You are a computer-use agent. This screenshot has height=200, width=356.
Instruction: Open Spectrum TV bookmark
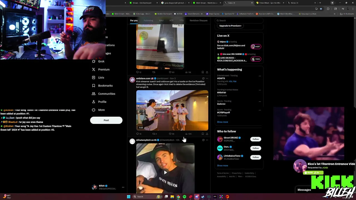pyautogui.click(x=228, y=14)
